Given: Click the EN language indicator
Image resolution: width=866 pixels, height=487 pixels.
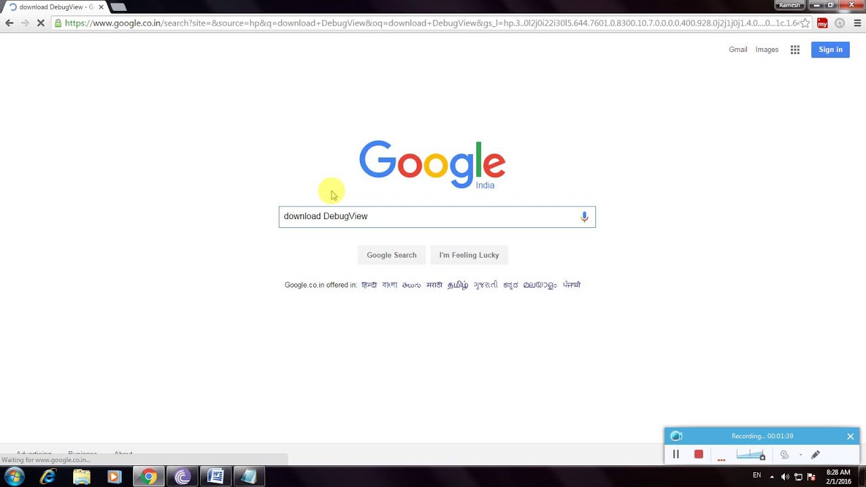Looking at the screenshot, I should (757, 476).
